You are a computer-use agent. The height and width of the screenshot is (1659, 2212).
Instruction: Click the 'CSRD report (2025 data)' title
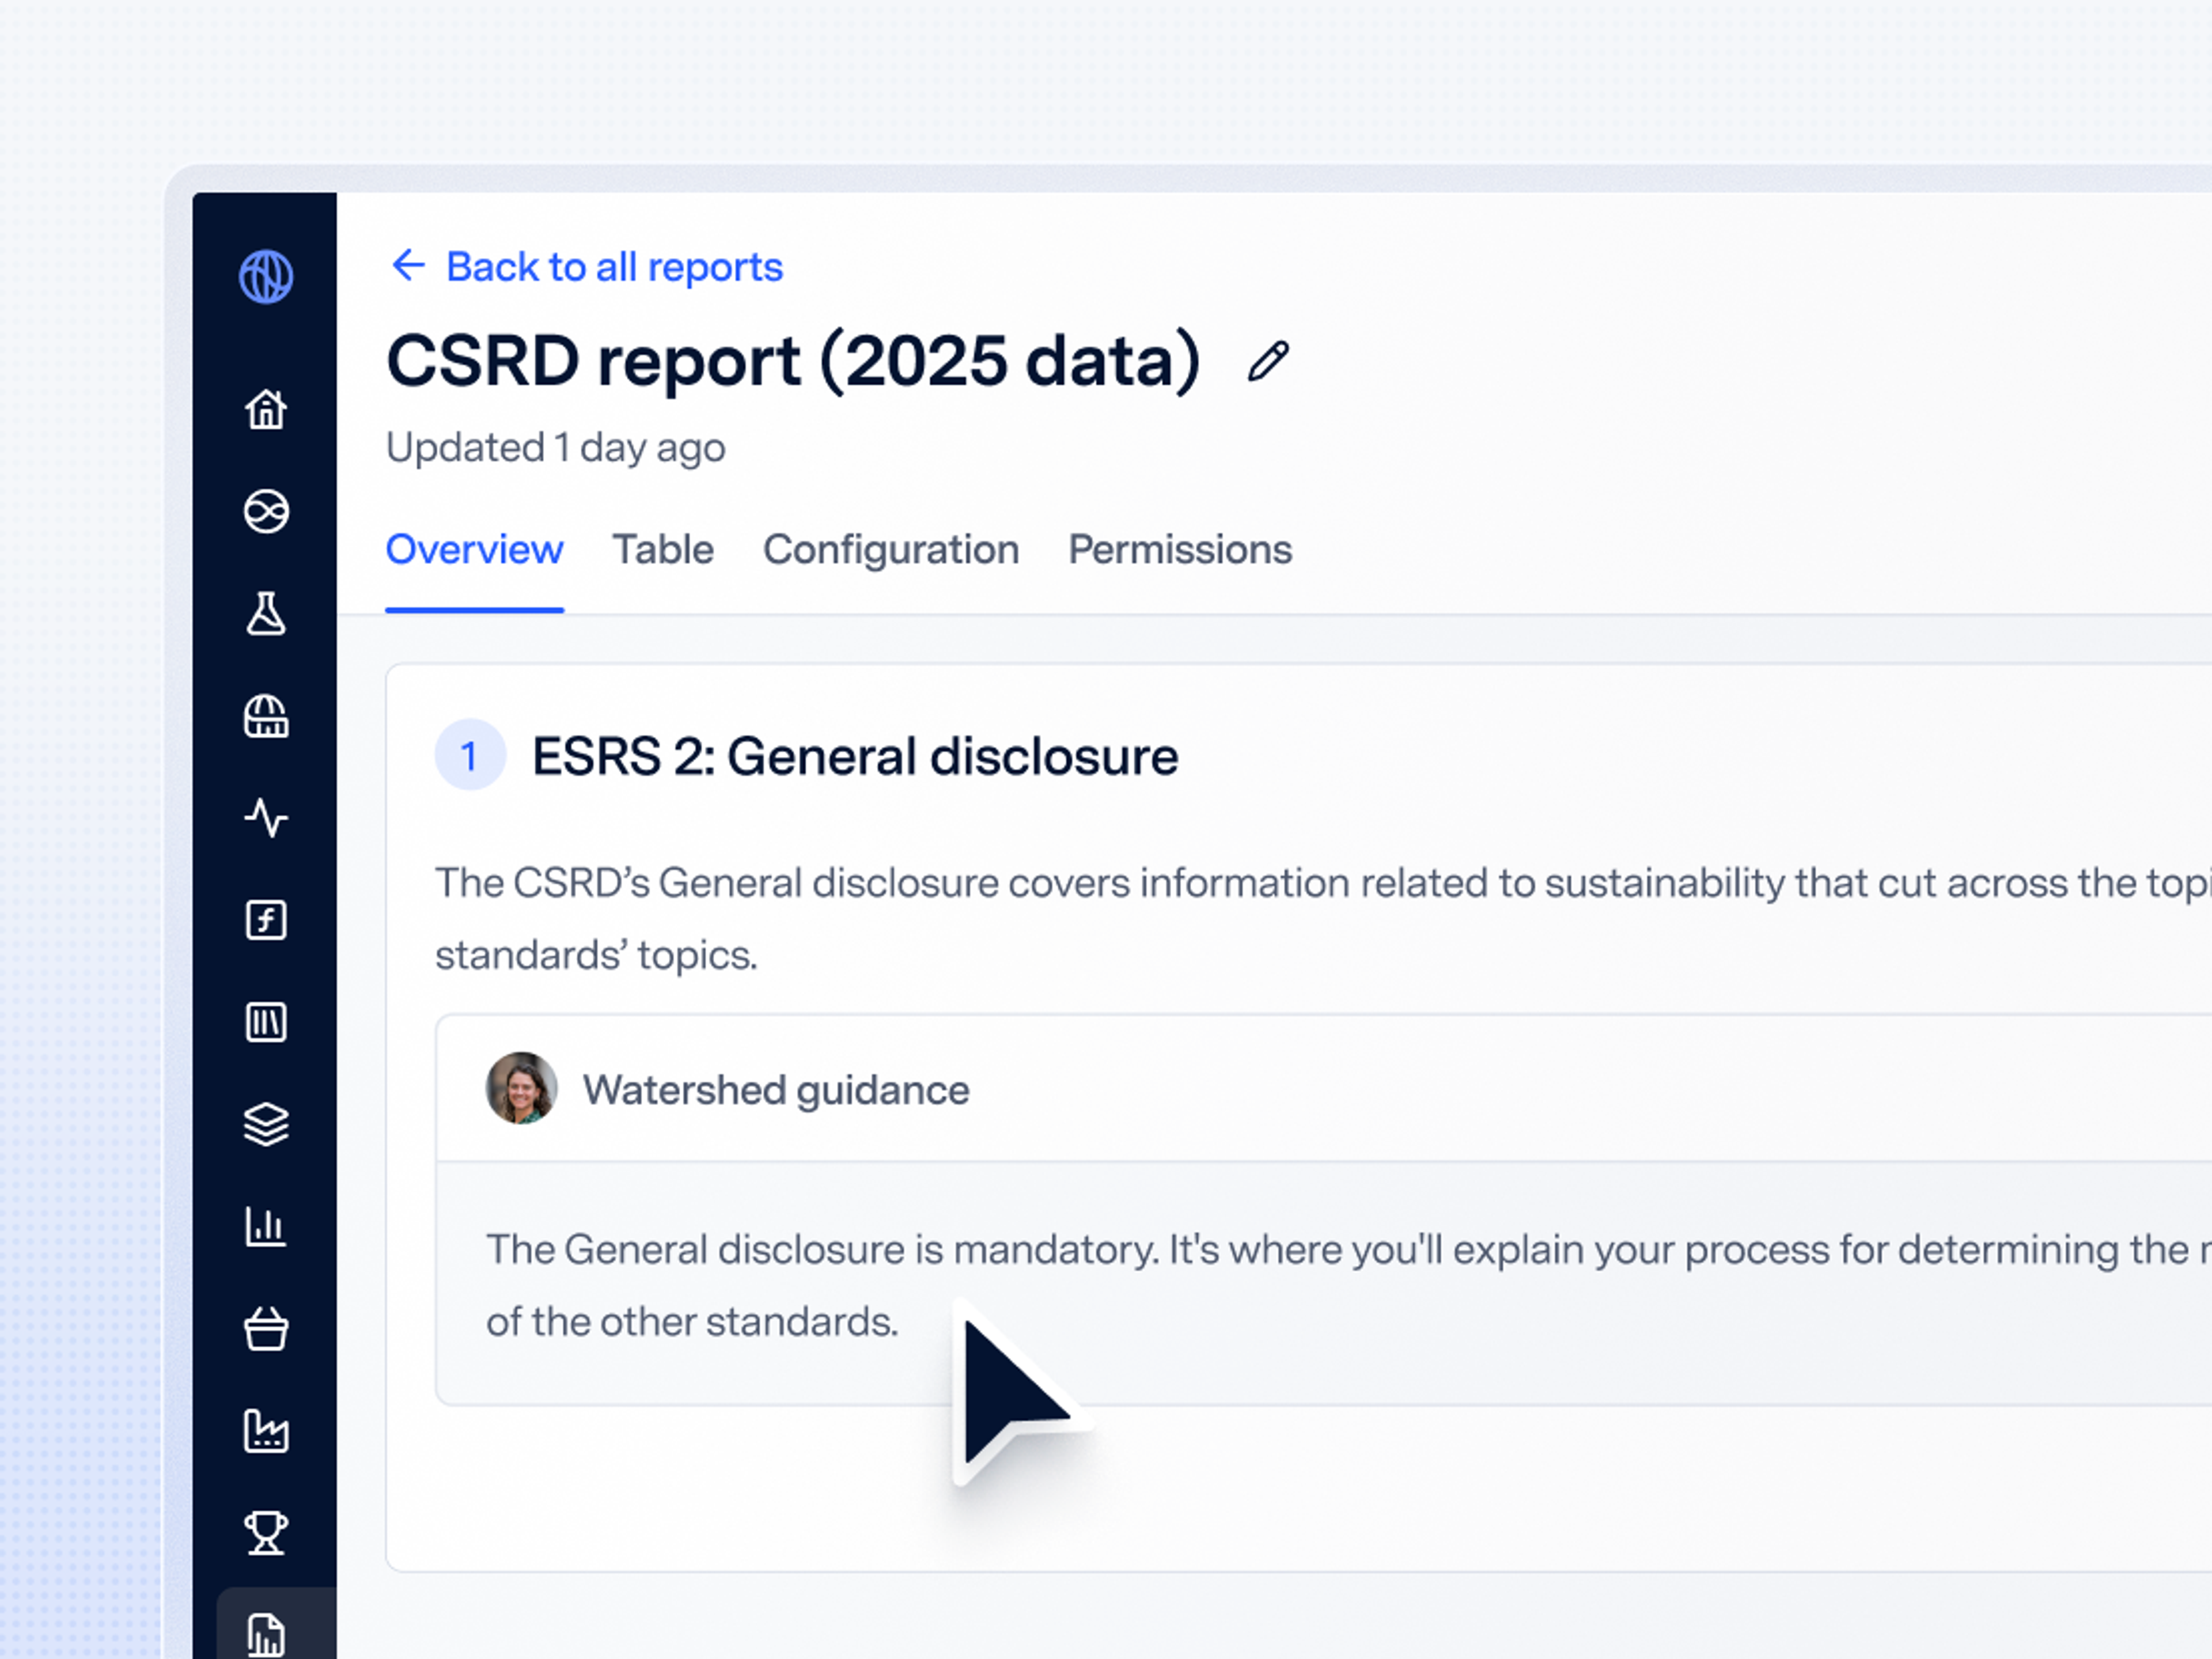[x=793, y=361]
